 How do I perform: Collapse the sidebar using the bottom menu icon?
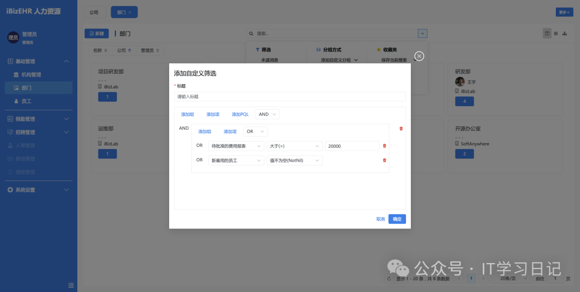[x=70, y=284]
